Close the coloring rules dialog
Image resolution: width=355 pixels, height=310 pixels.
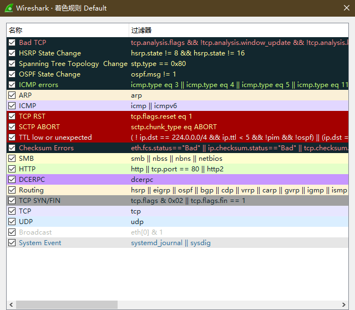pyautogui.click(x=346, y=8)
